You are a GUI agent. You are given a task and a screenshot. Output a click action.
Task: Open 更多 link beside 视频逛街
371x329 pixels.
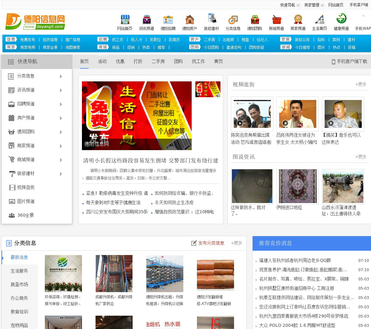(361, 84)
